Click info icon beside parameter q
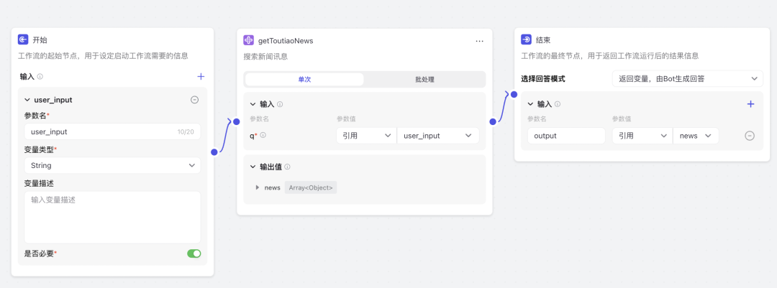This screenshot has height=288, width=777. tap(263, 135)
